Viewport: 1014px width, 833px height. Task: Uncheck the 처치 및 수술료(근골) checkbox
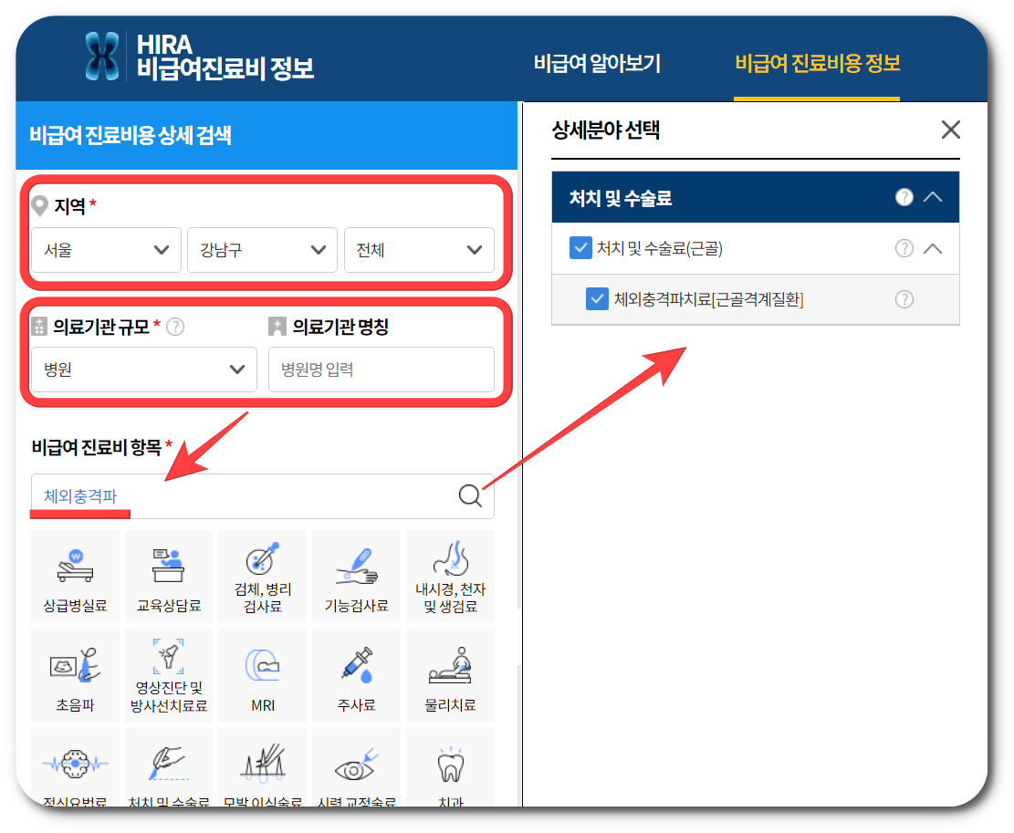pos(581,248)
